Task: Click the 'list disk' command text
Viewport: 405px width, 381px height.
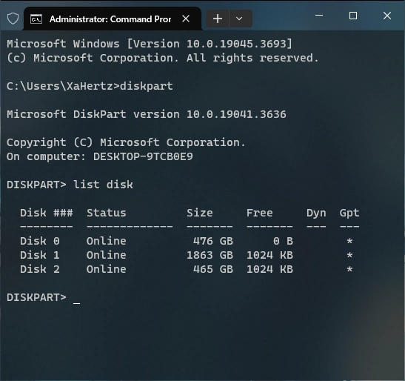Action: coord(103,185)
